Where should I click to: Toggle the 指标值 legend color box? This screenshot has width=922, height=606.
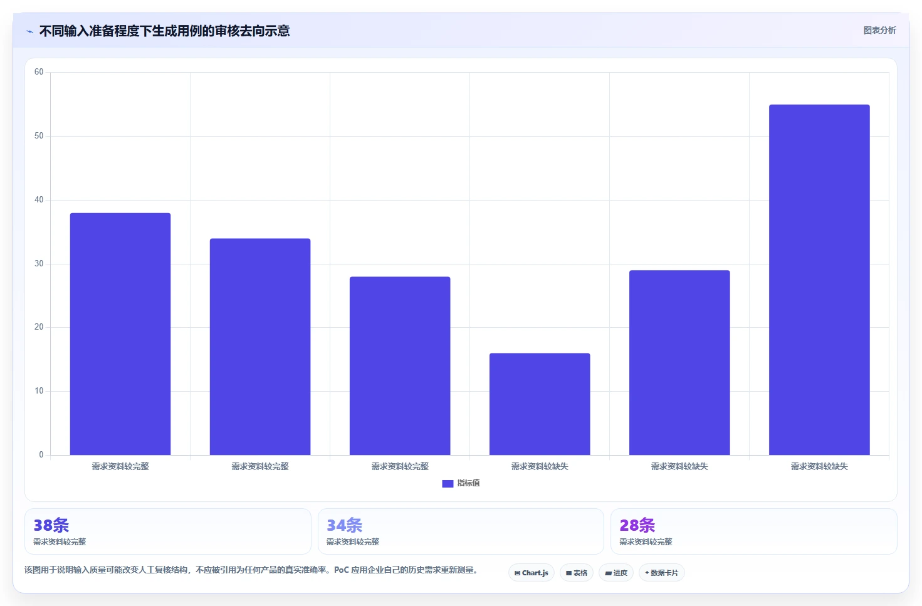click(x=448, y=484)
